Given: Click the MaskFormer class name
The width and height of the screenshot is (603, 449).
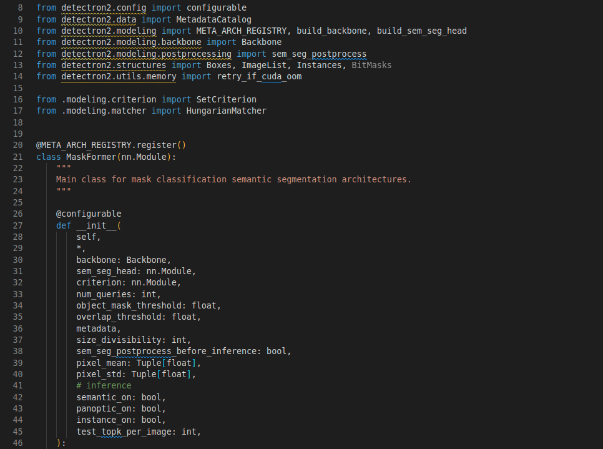Looking at the screenshot, I should pyautogui.click(x=91, y=157).
